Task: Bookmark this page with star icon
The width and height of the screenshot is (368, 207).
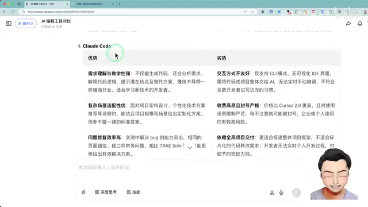Action: click(x=252, y=11)
